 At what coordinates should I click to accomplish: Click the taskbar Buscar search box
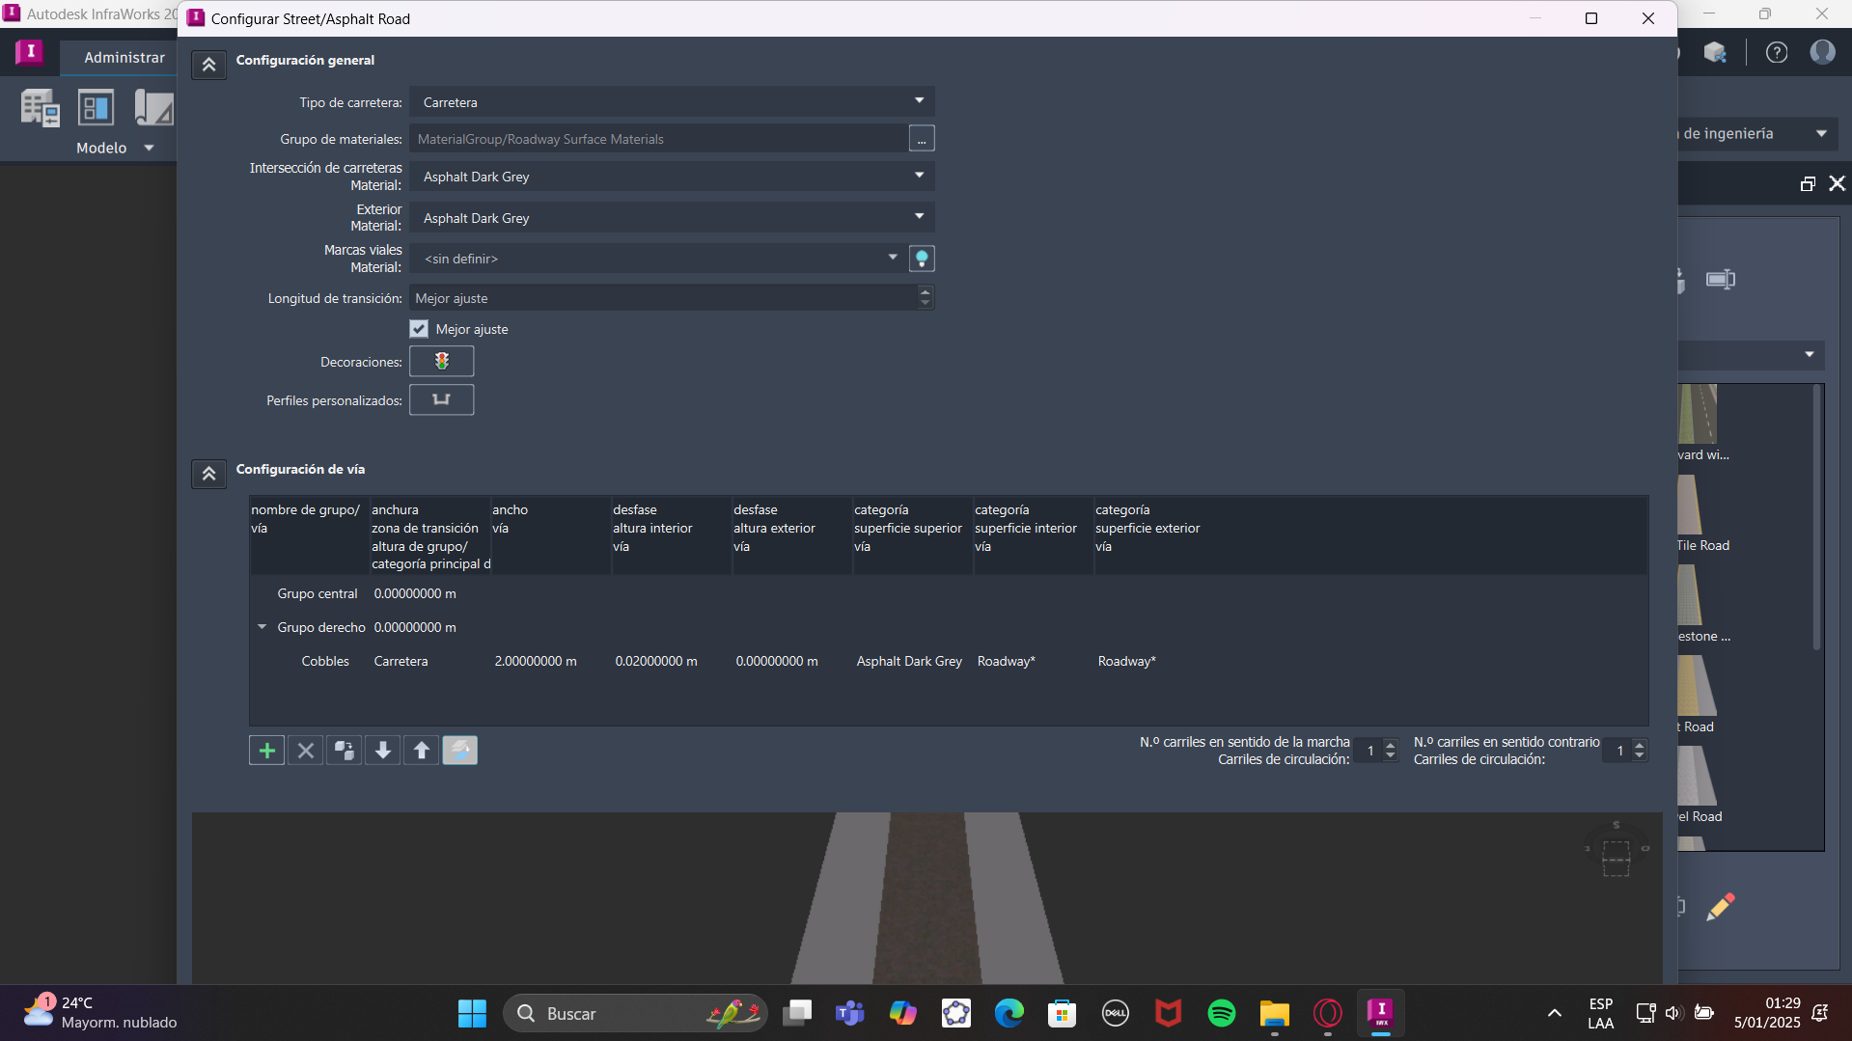(635, 1013)
